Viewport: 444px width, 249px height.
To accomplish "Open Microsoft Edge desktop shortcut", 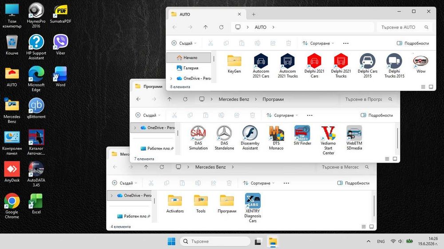I will [x=36, y=79].
